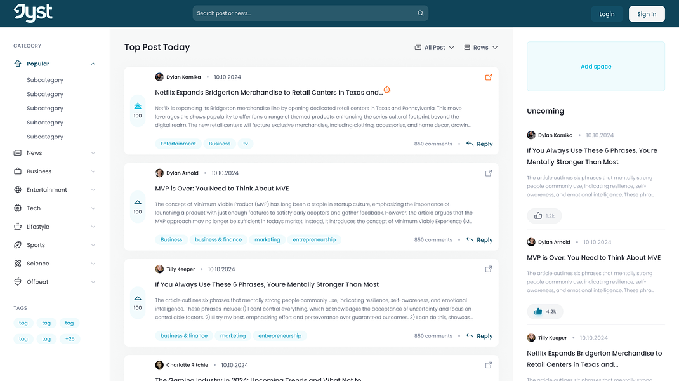Click the search magnifier icon
679x381 pixels.
pos(421,13)
